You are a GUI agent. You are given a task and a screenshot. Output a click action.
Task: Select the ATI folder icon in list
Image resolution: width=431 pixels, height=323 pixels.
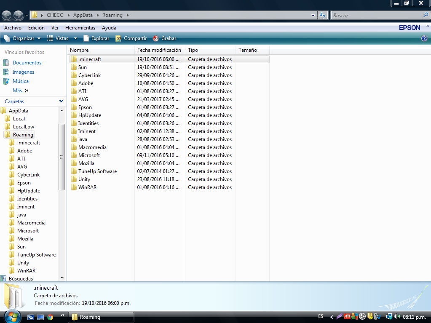coord(74,91)
